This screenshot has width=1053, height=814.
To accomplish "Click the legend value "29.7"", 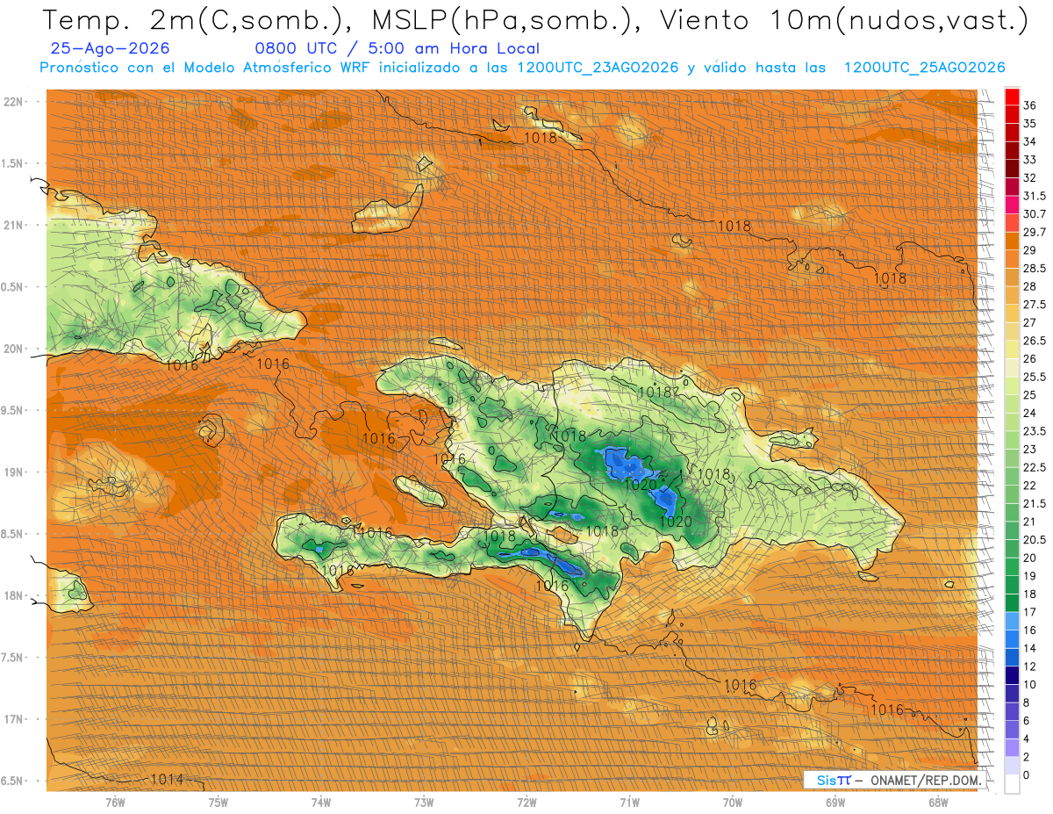I will (x=1035, y=232).
